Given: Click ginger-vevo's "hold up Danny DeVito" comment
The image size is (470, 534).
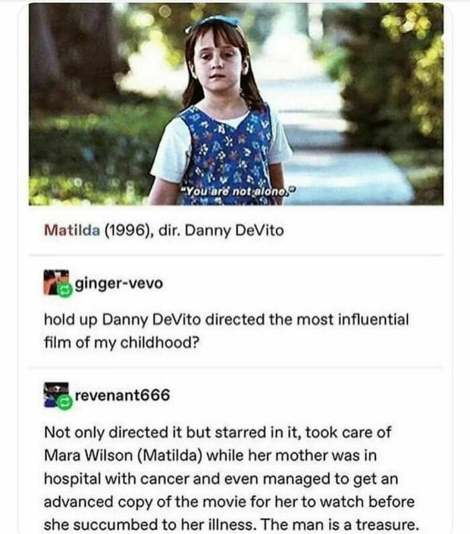Looking at the screenshot, I should 226,331.
